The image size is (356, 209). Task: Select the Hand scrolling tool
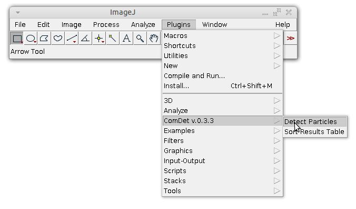click(154, 39)
